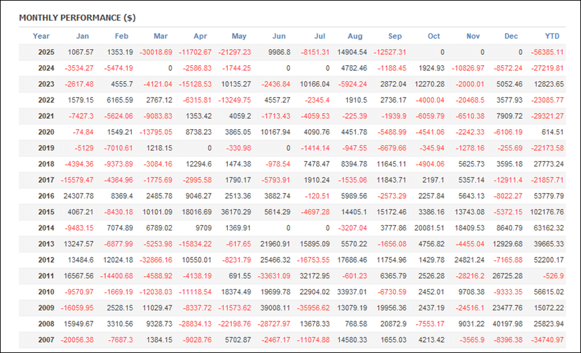Click the MONTHLY PERFORMANCE ($) title
The height and width of the screenshot is (353, 581).
tap(77, 17)
